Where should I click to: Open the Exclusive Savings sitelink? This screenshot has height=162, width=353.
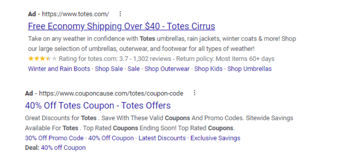click(215, 138)
